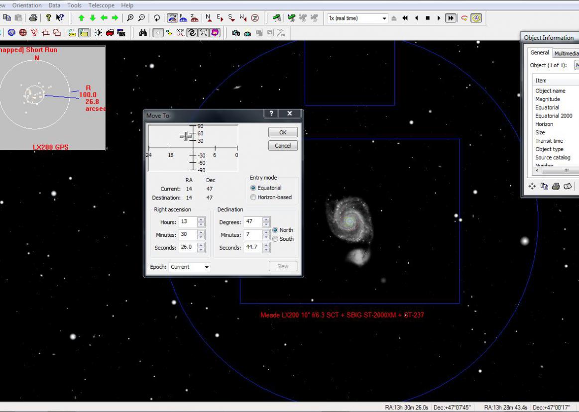The height and width of the screenshot is (412, 579).
Task: Click the Zoom In magnifier icon
Action: click(130, 18)
